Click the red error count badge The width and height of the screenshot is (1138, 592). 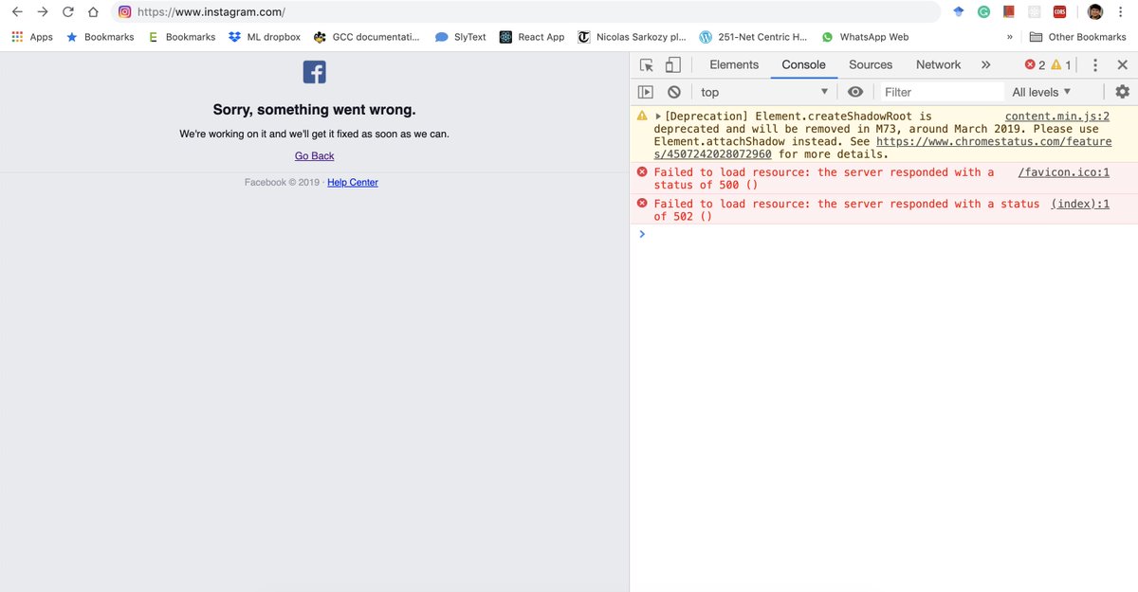(x=1035, y=64)
